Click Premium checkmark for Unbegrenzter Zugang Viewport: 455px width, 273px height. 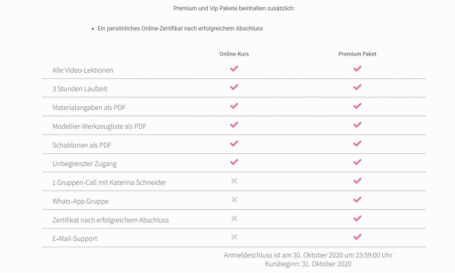[358, 162]
